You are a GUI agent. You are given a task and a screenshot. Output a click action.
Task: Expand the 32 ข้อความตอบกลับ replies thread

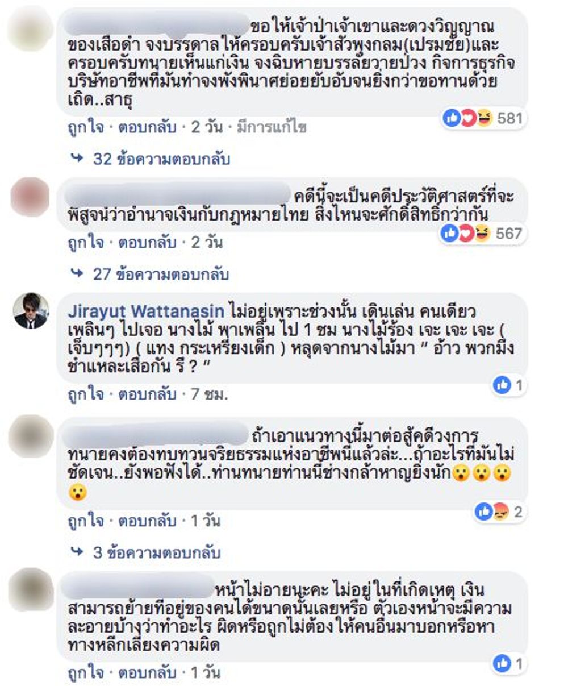(161, 159)
